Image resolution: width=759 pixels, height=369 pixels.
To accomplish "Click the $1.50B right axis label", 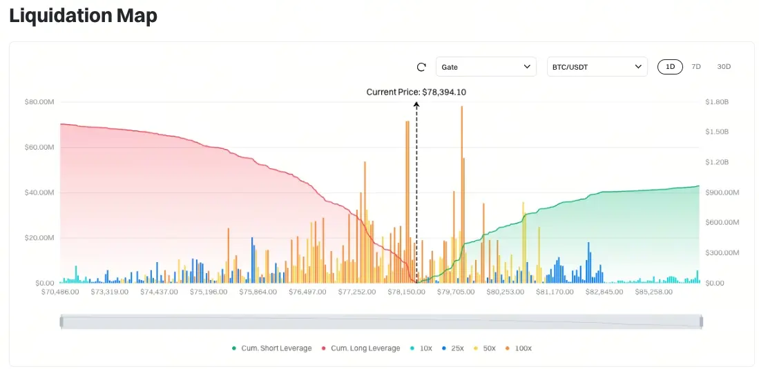I will pyautogui.click(x=718, y=132).
